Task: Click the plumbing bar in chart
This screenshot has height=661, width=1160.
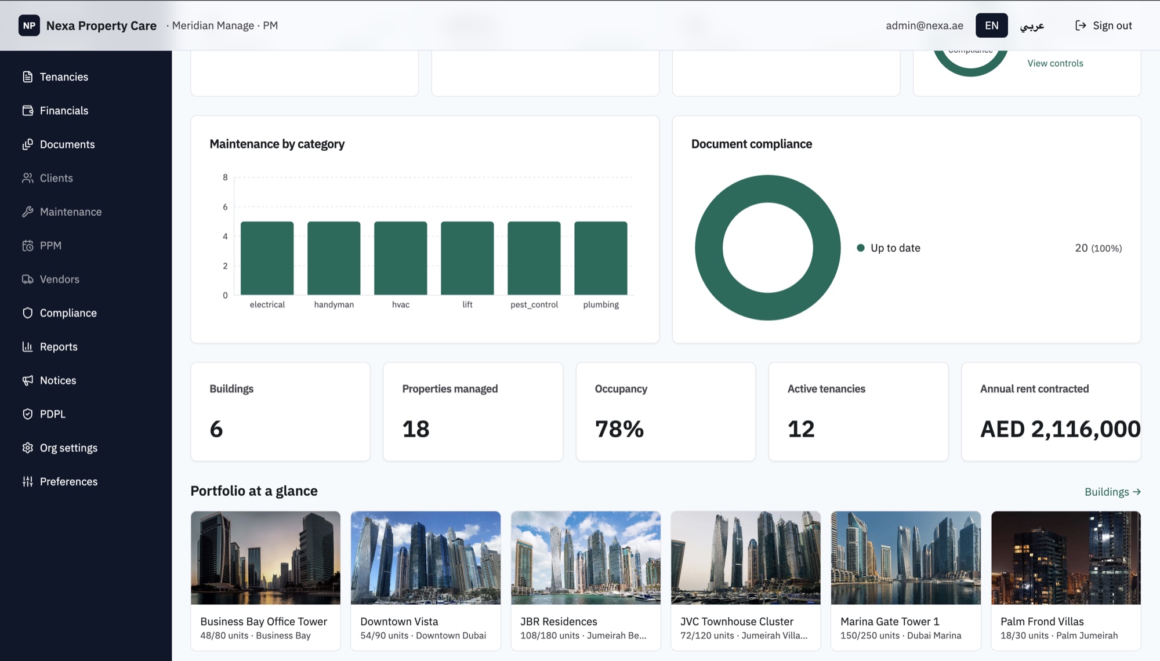Action: pos(600,258)
